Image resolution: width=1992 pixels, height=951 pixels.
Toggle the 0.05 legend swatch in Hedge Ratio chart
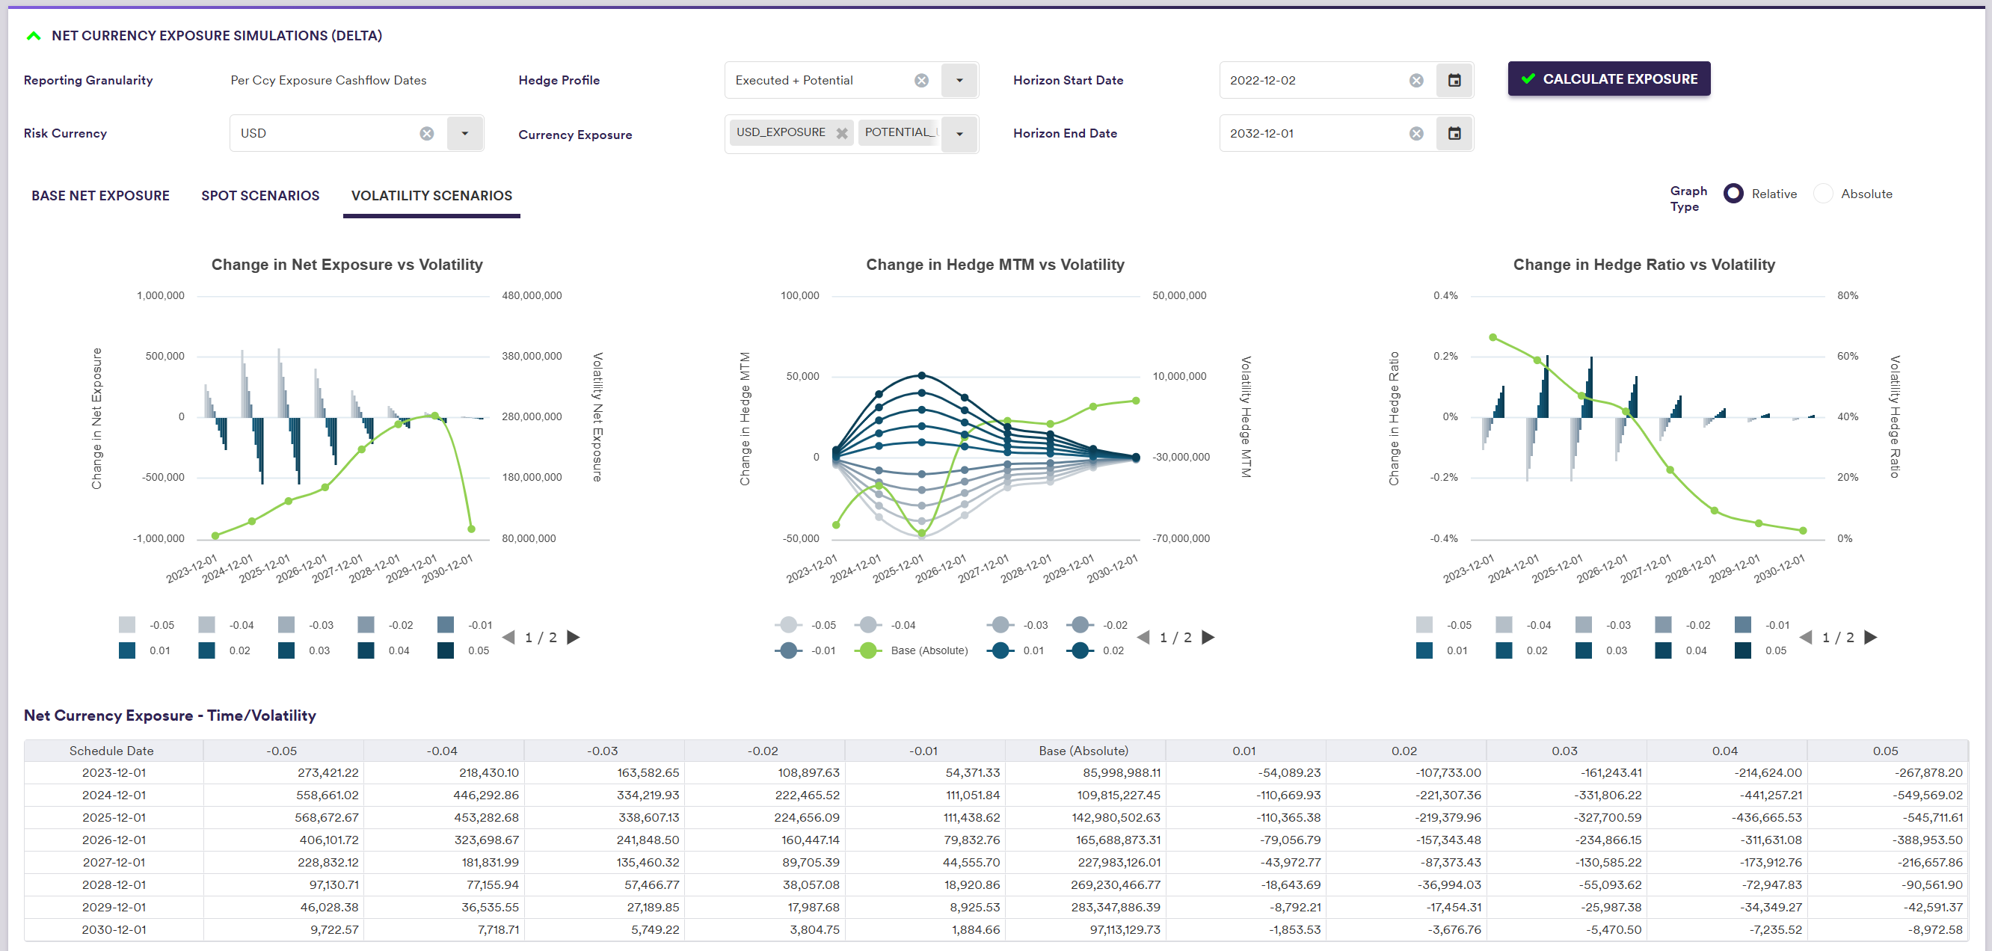click(1742, 650)
